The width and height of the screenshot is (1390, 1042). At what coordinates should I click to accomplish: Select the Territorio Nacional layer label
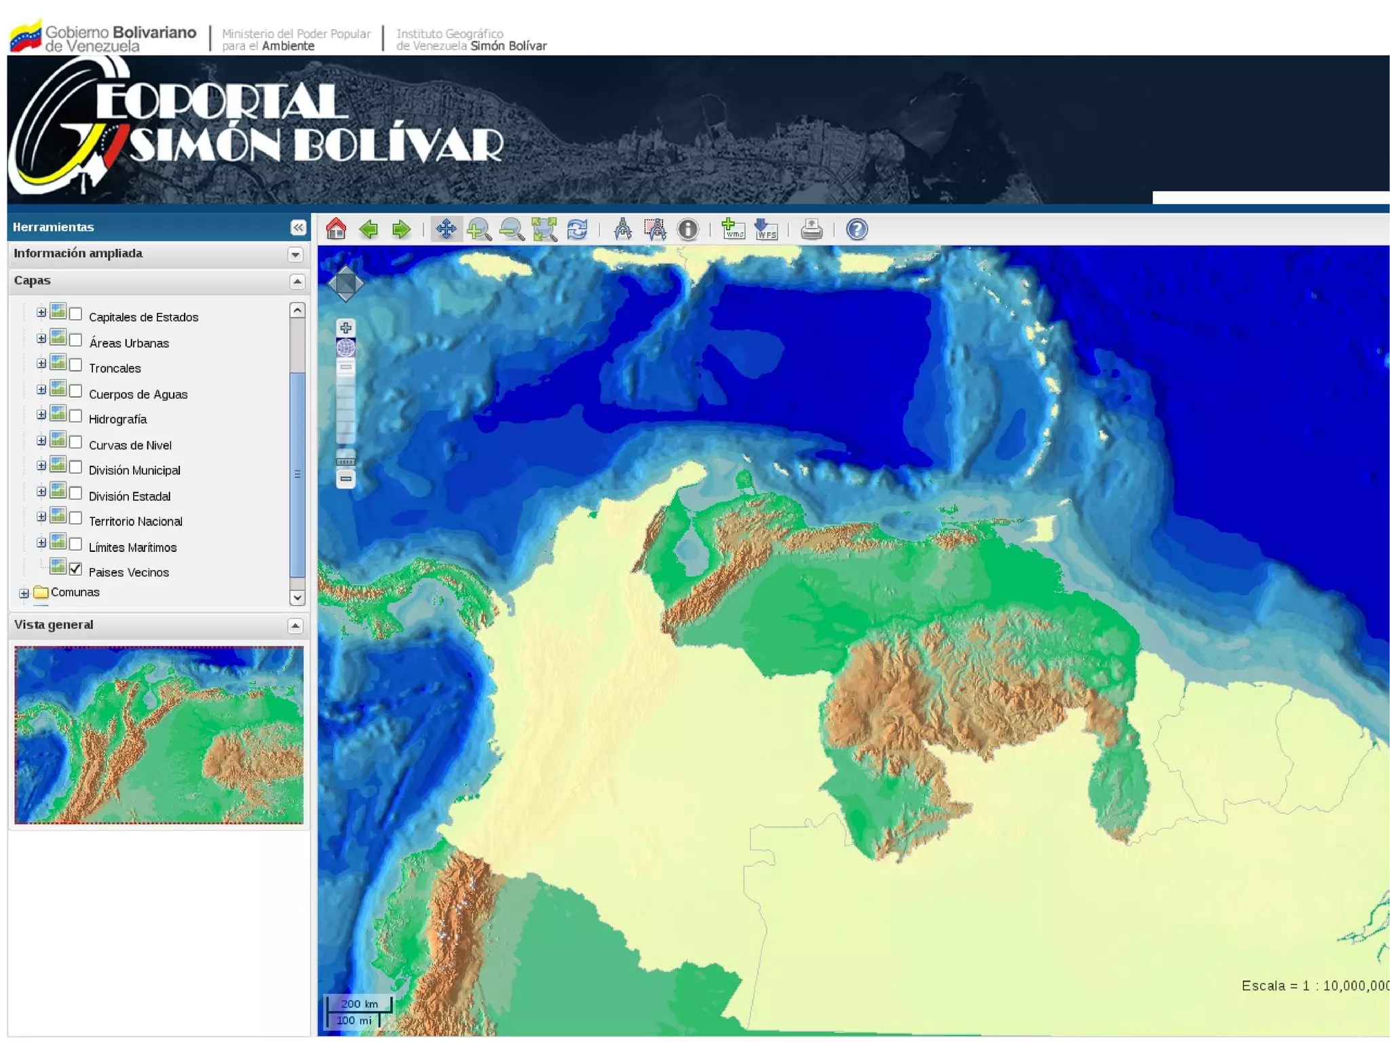136,521
